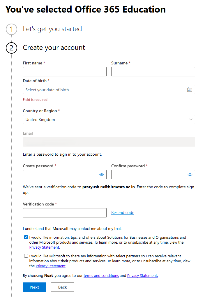Reveal the Confirm password entry
Screen dimensions: 212x297
point(190,175)
